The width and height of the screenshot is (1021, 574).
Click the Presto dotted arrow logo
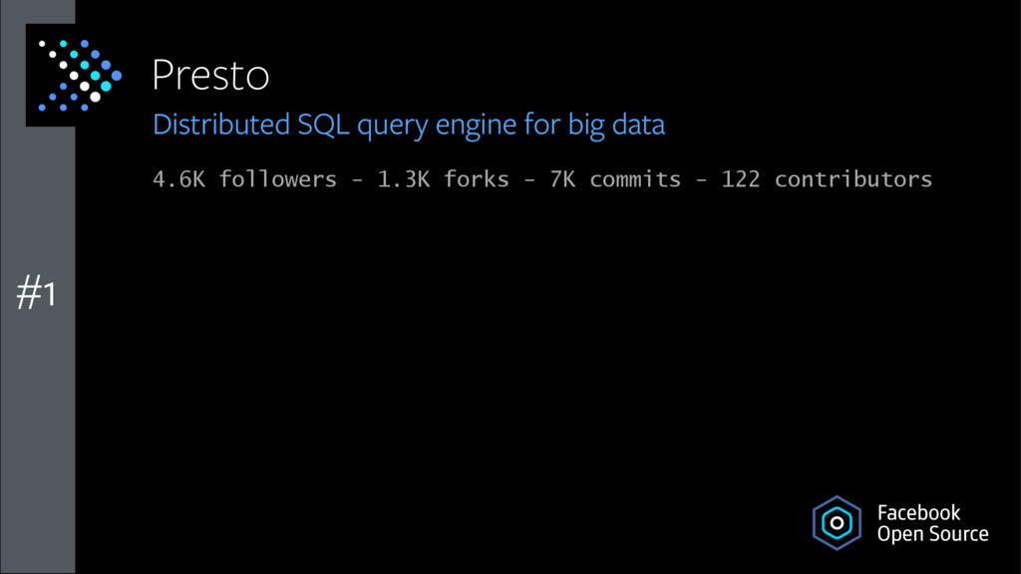[x=80, y=75]
